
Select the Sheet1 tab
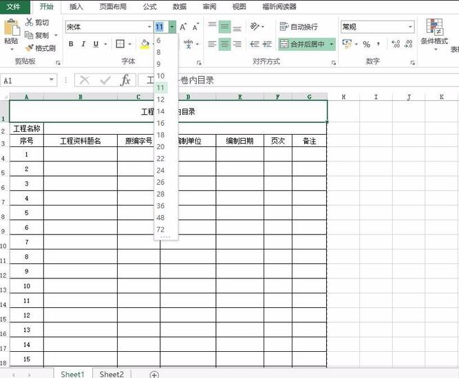tap(72, 374)
